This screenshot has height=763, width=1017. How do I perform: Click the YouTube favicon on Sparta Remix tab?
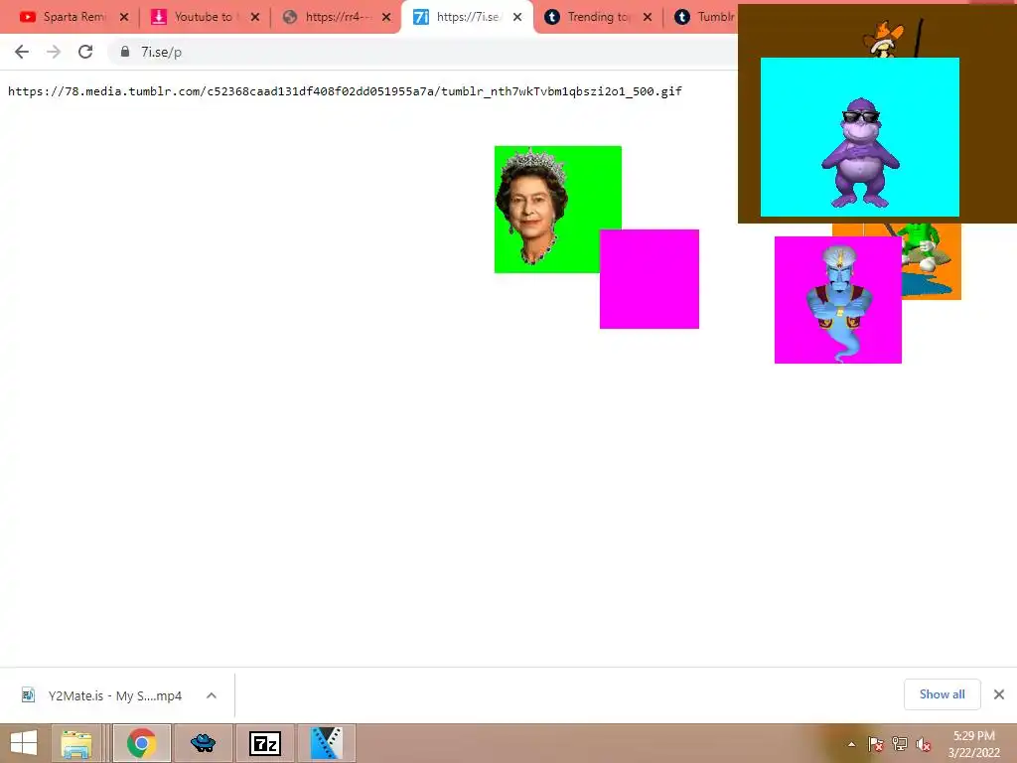click(27, 17)
